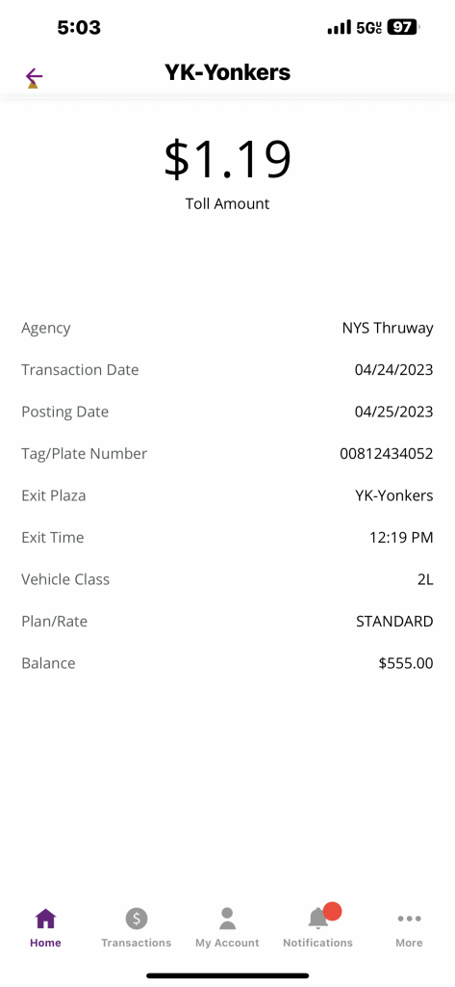Open Notifications bell icon

[x=318, y=919]
